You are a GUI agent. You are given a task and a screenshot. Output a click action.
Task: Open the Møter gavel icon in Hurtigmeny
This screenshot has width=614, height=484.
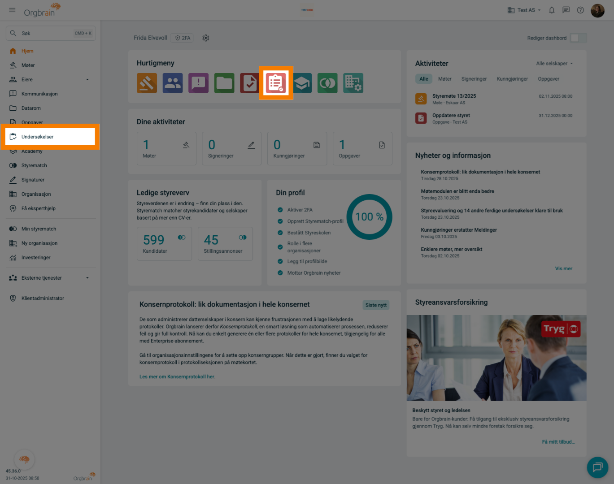147,83
